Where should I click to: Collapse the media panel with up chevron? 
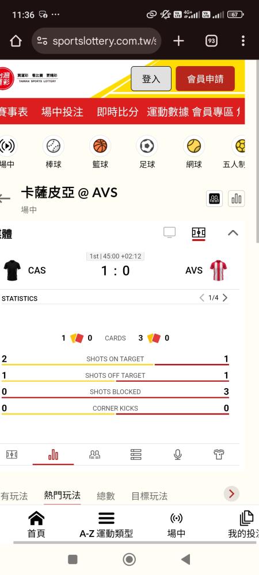[x=233, y=232]
